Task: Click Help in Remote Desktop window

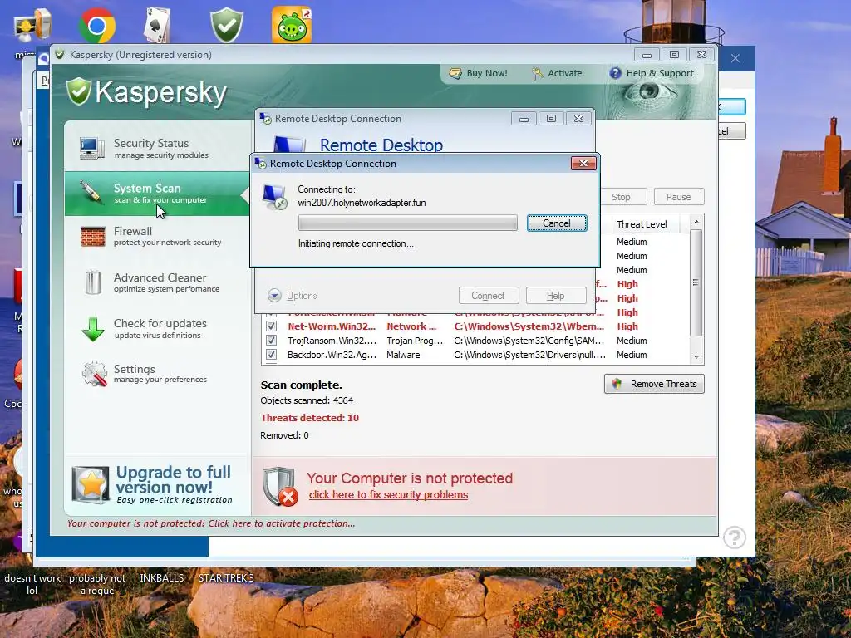Action: (x=556, y=296)
